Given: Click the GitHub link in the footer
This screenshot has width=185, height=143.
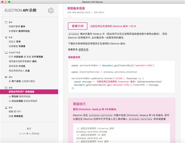Looking at the screenshot, I should [36, 134].
